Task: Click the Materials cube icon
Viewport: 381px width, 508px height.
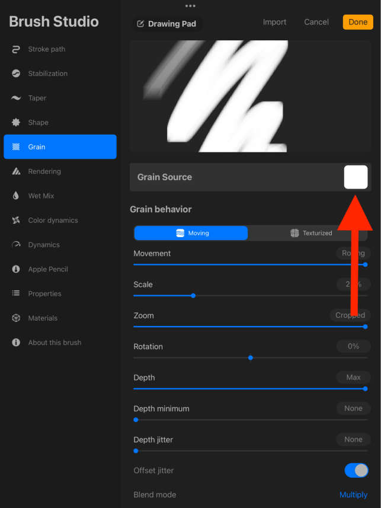Action: [16, 318]
